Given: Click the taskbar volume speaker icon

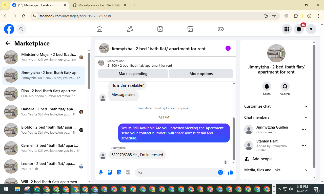Looking at the screenshot, I should 291,189.
